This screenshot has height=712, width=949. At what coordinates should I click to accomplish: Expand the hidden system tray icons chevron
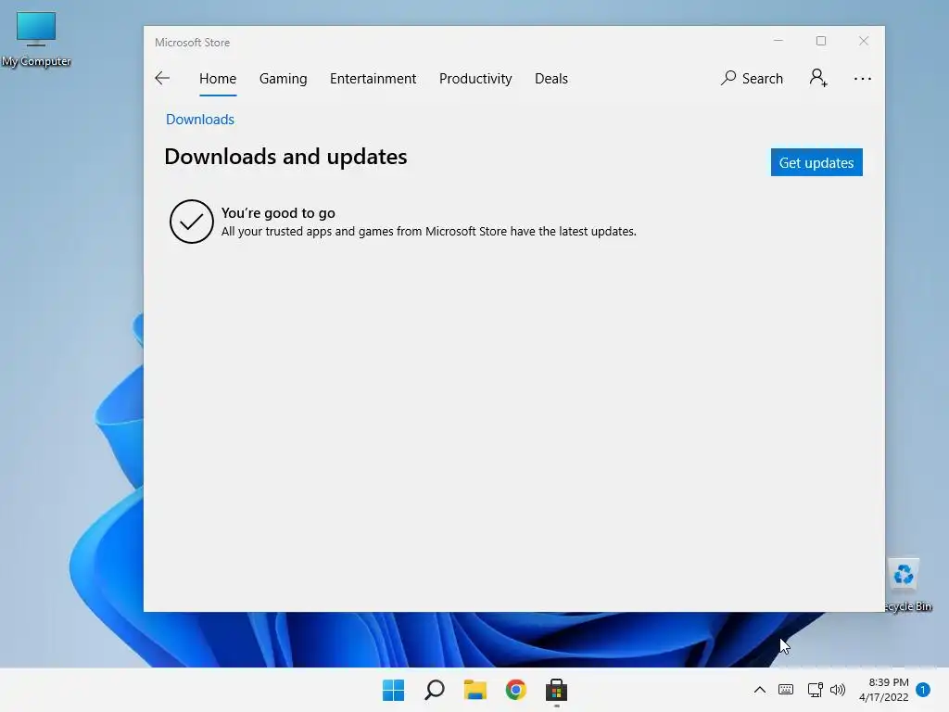click(x=760, y=690)
